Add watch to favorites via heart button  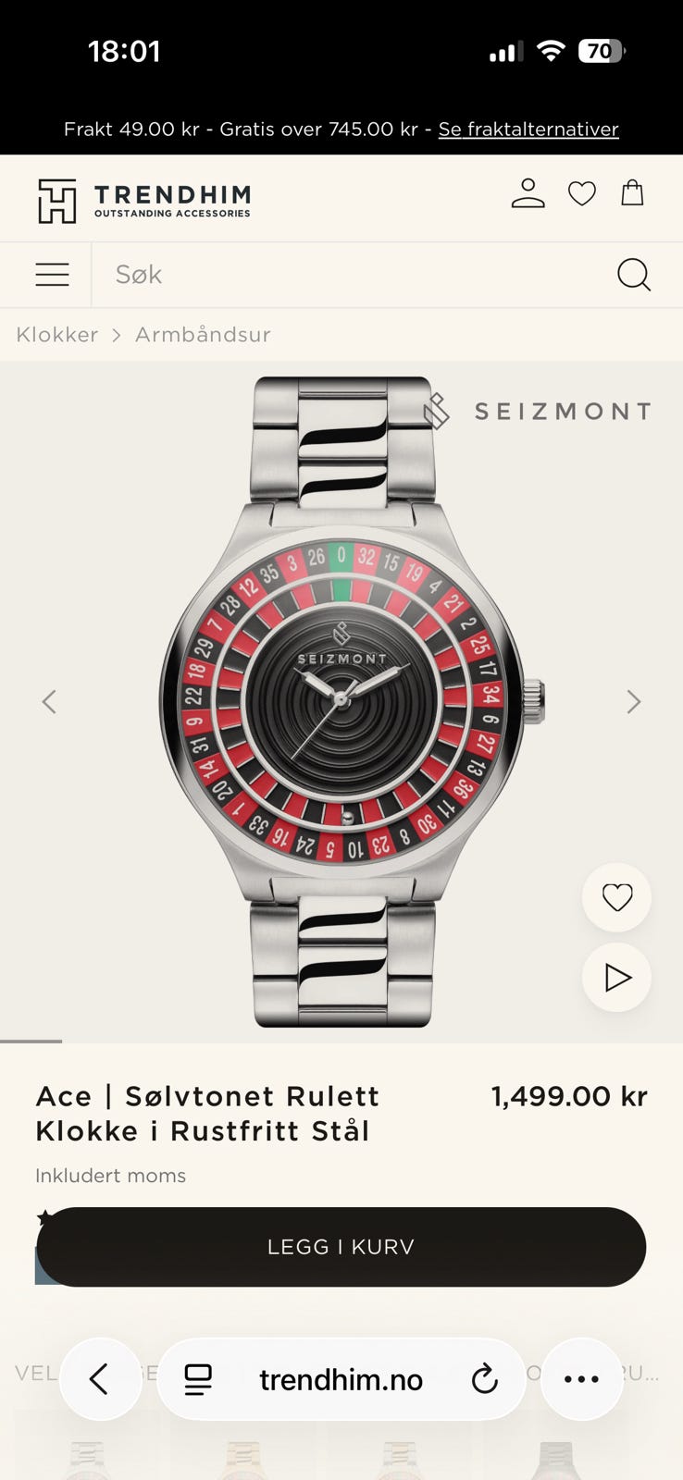tap(616, 897)
